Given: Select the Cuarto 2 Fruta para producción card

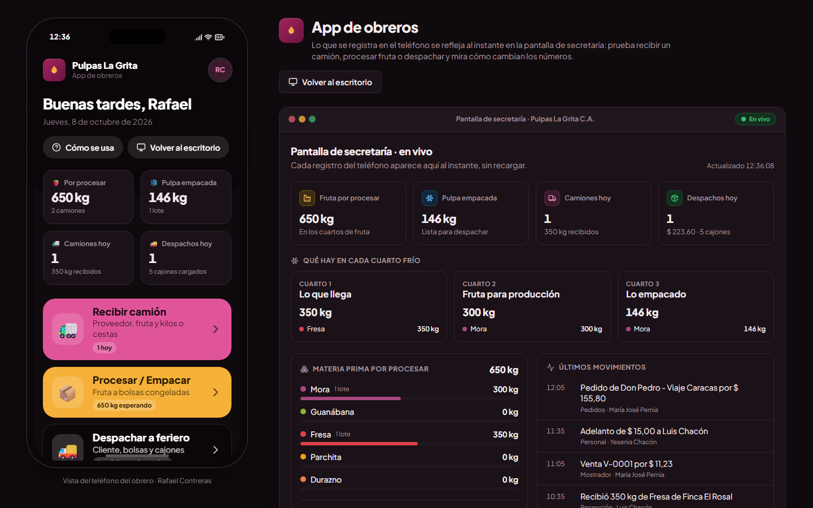Looking at the screenshot, I should click(x=532, y=306).
